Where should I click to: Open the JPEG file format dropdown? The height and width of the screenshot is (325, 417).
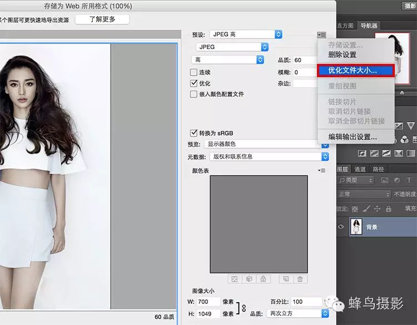pyautogui.click(x=232, y=47)
